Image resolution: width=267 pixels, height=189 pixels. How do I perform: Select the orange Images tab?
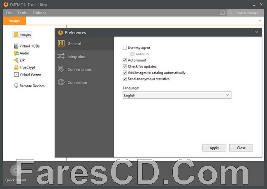(14, 20)
